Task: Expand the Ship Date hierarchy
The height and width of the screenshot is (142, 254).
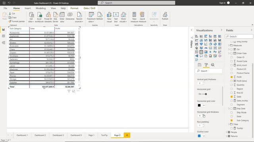Action: point(229,108)
